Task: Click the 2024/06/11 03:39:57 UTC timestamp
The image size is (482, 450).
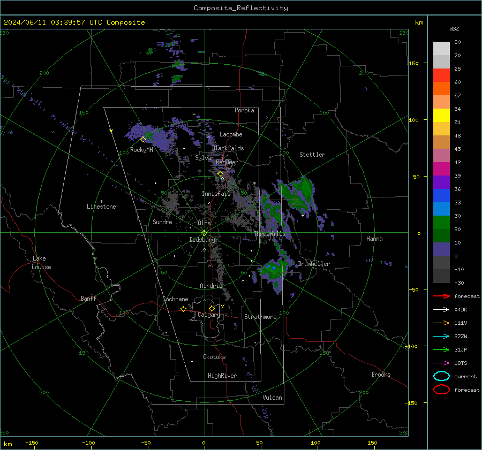Action: click(x=74, y=22)
